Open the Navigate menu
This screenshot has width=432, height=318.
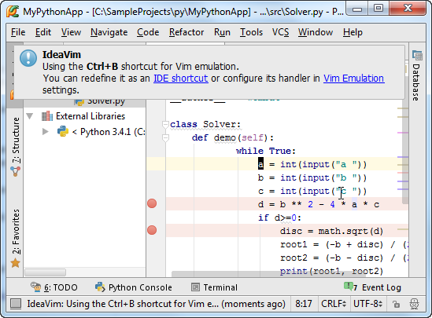[109, 32]
